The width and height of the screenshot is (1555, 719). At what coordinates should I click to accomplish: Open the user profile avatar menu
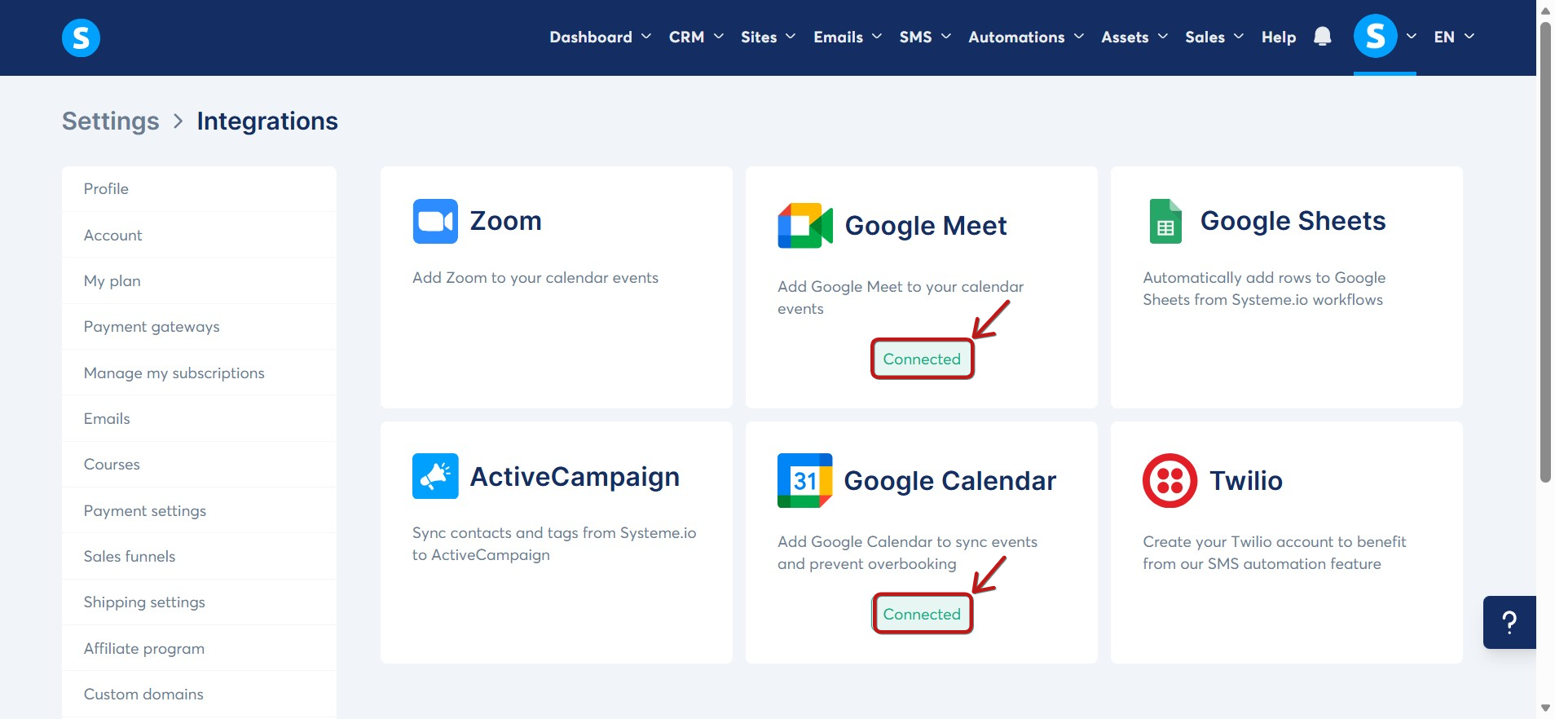click(x=1376, y=37)
